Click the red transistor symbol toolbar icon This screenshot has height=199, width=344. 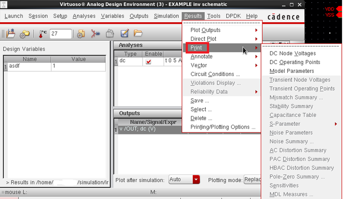click(x=95, y=34)
